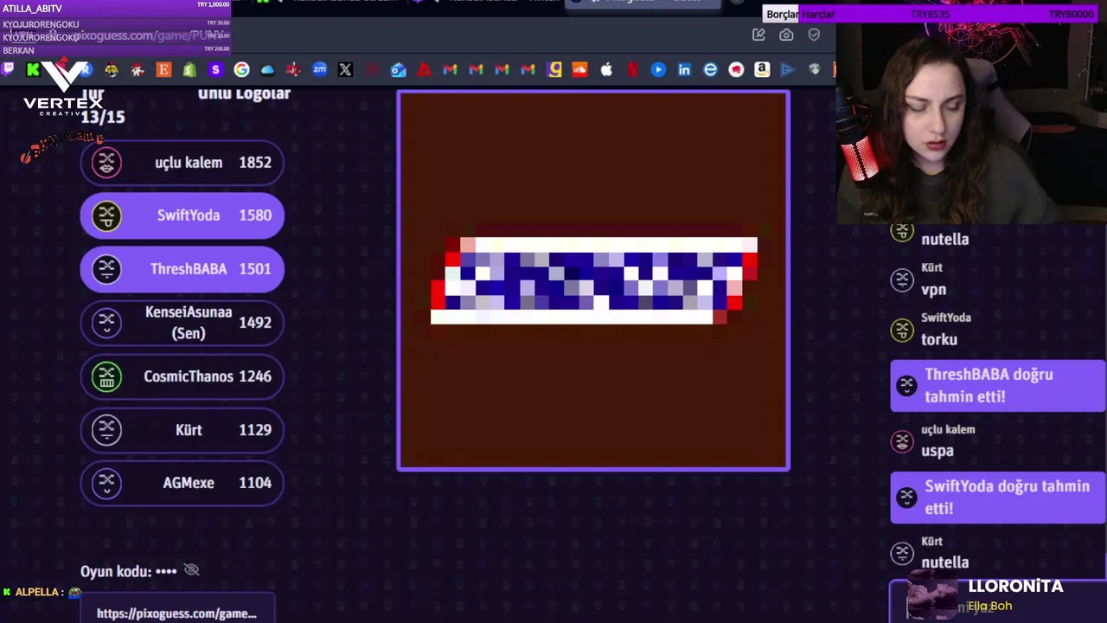
Task: Open the LinkedIn bookmark icon
Action: point(684,69)
